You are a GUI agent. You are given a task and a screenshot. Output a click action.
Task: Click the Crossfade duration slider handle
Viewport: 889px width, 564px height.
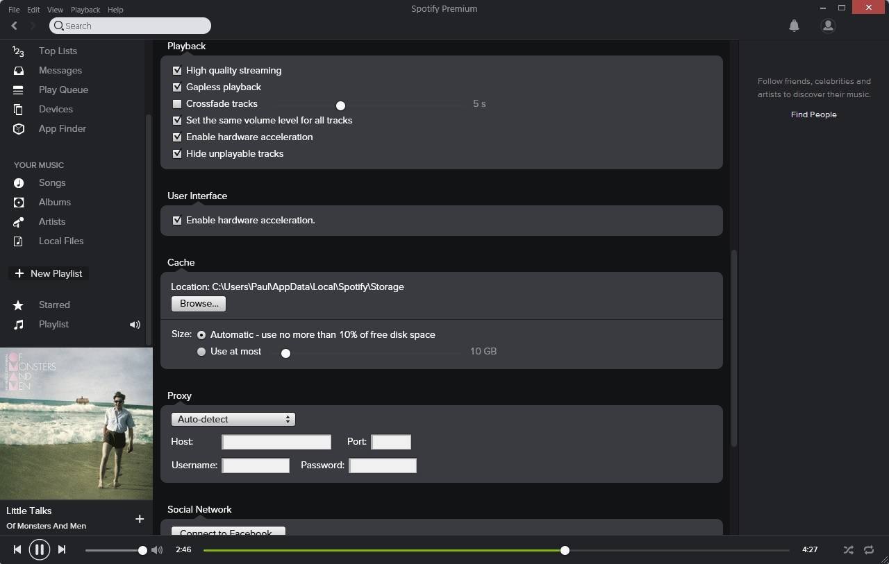[x=340, y=105]
